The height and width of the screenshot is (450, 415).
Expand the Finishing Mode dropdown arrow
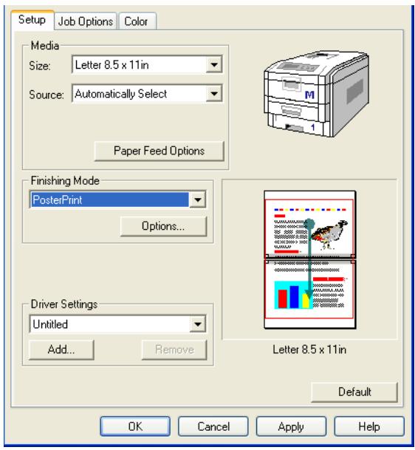pyautogui.click(x=198, y=200)
